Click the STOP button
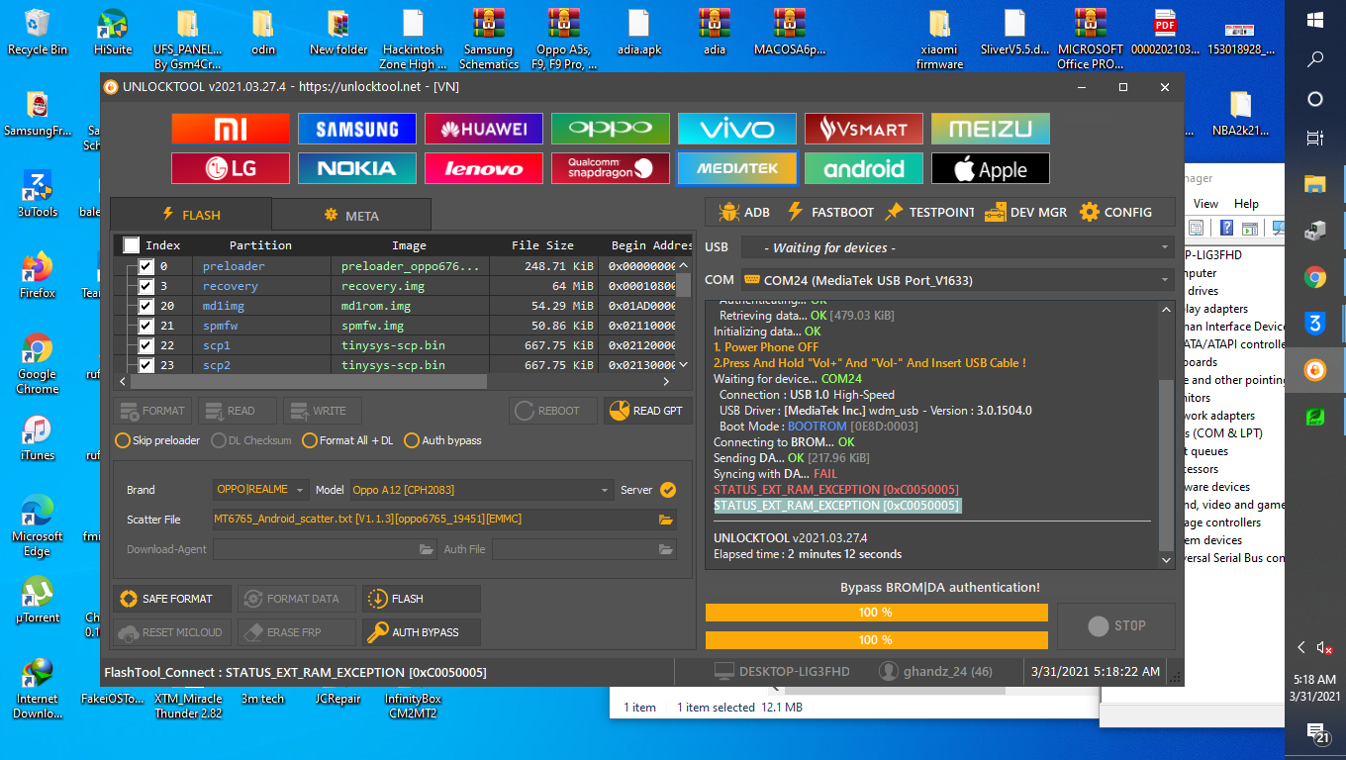 click(1116, 625)
